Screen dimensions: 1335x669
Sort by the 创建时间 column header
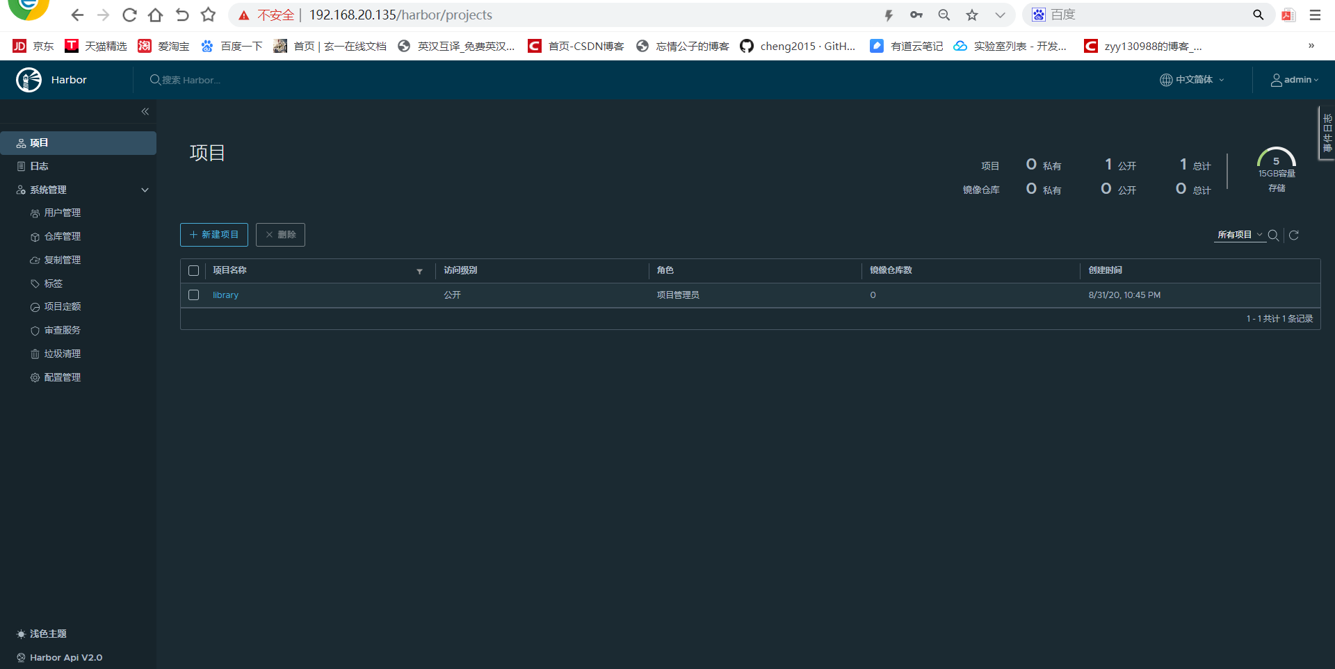coord(1106,271)
